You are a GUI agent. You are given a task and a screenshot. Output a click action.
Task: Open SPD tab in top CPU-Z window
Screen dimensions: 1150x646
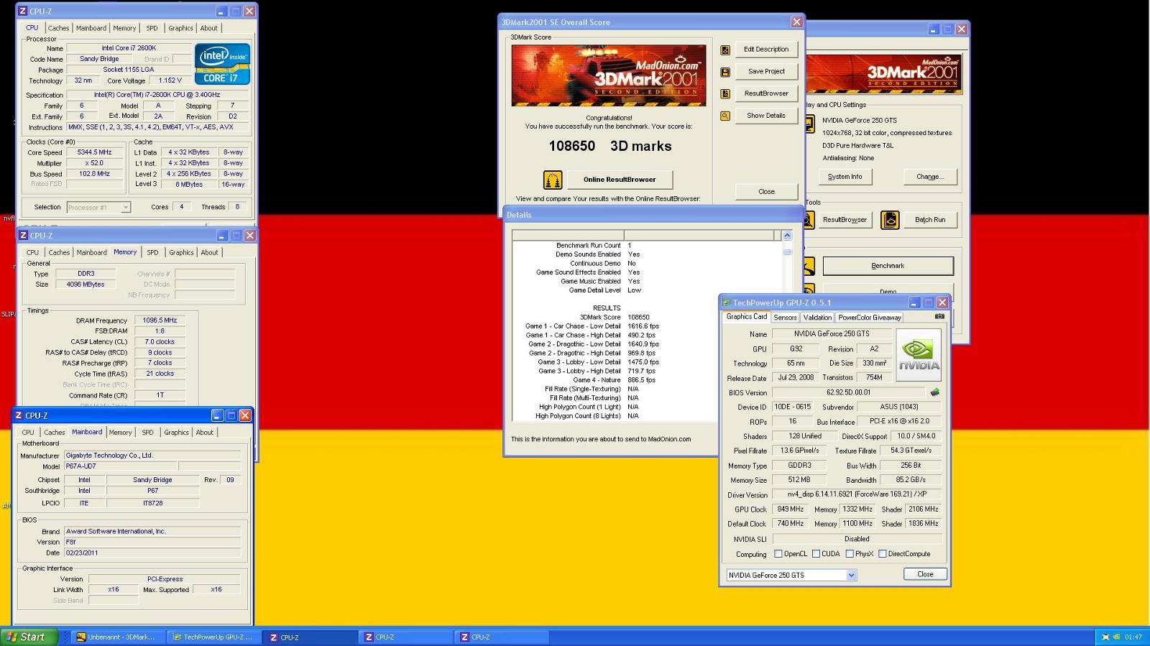point(152,28)
